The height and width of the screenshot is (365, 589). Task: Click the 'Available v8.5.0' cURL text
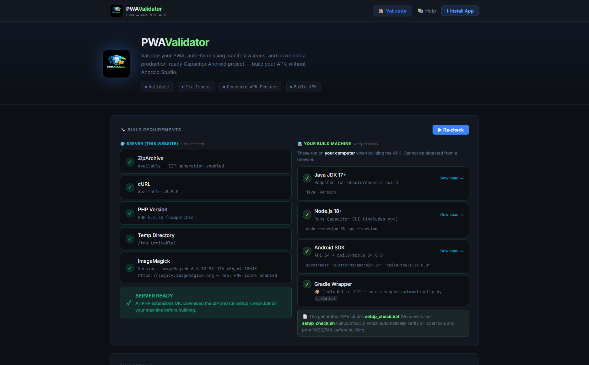(x=158, y=192)
